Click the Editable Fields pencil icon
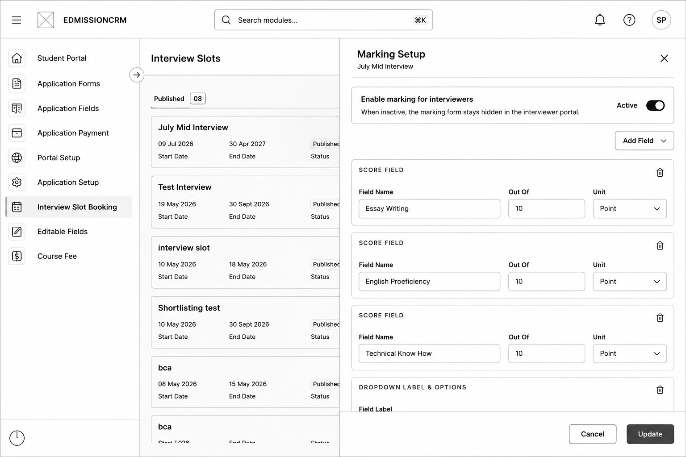Screen dimensions: 686x457 [17, 232]
